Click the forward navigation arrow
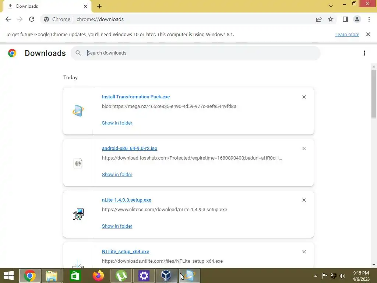Image resolution: width=377 pixels, height=283 pixels. click(x=20, y=19)
